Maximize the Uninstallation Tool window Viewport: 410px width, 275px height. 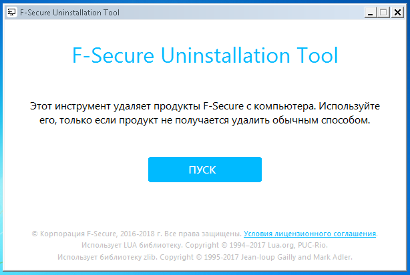tap(383, 11)
